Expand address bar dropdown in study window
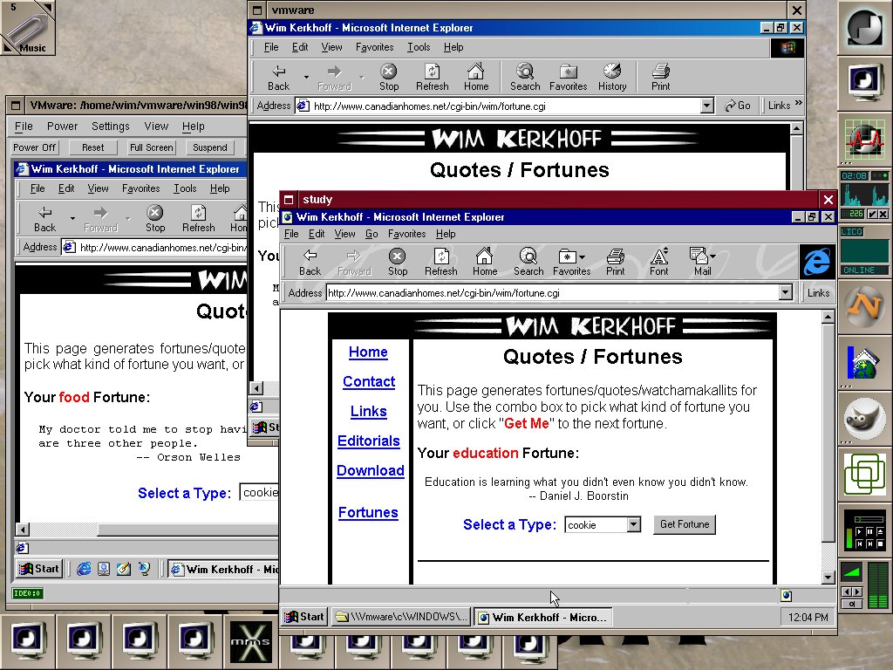Screen dimensions: 893x670 (x=785, y=293)
